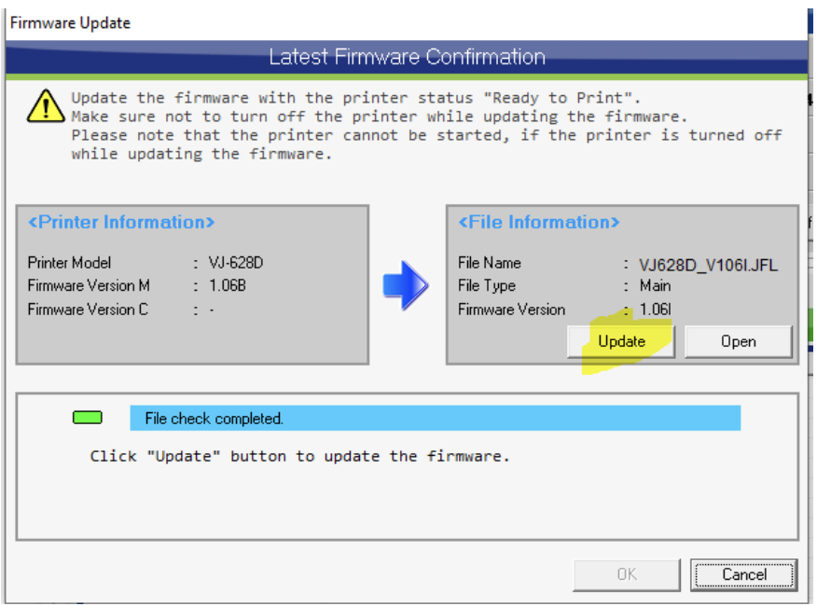This screenshot has height=606, width=817.
Task: Click the blue right-pointing arrow icon
Action: (x=406, y=285)
